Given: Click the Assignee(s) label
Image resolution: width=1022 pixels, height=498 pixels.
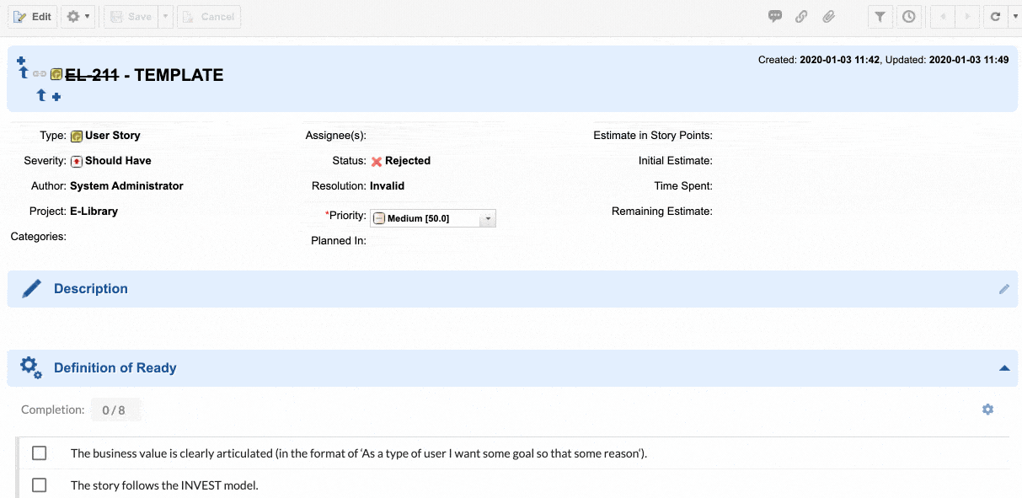Looking at the screenshot, I should (x=335, y=136).
